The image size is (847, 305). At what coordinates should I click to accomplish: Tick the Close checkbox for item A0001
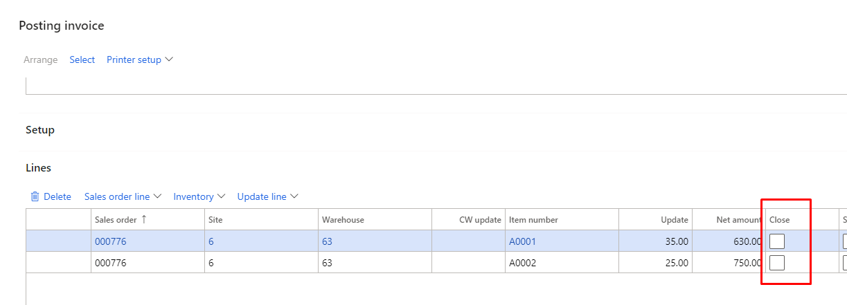(x=777, y=241)
